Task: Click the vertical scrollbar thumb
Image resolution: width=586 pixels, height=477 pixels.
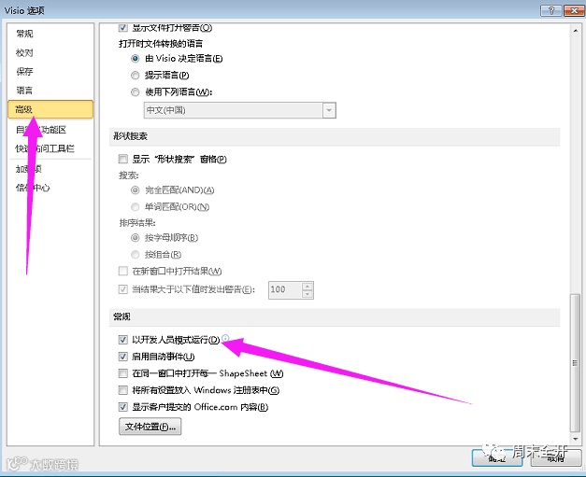Action: point(576,363)
